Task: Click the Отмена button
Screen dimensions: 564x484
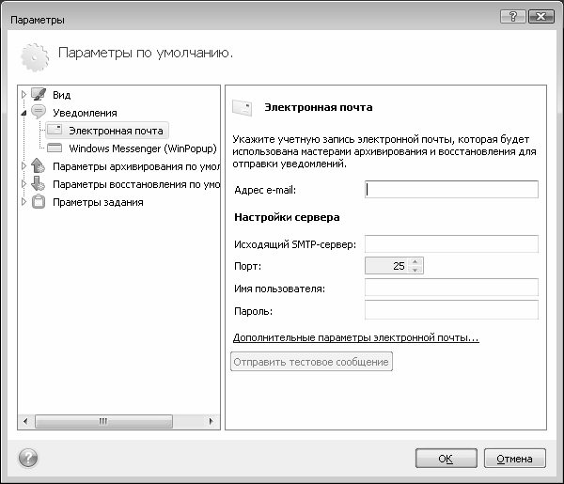Action: click(515, 459)
